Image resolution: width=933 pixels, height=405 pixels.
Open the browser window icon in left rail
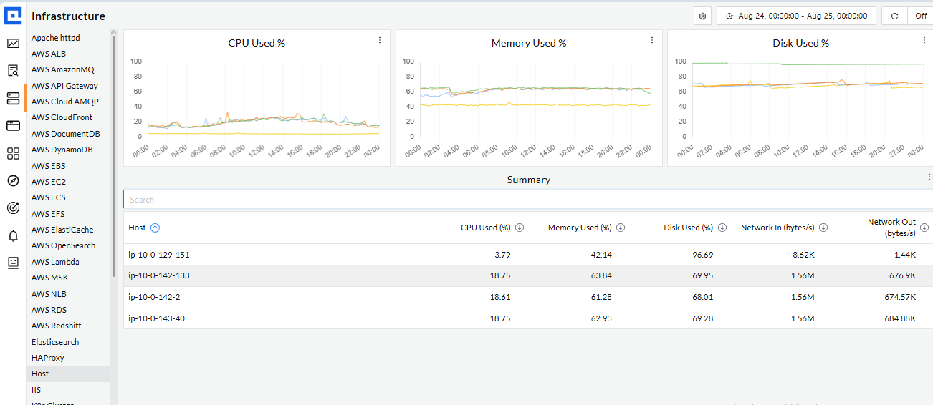pyautogui.click(x=13, y=126)
